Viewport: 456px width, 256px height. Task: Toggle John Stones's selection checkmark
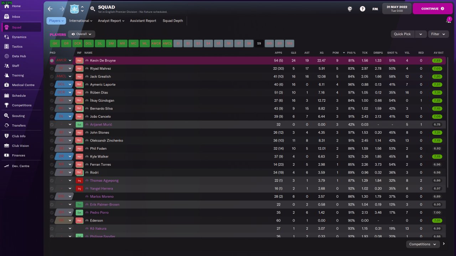point(52,133)
